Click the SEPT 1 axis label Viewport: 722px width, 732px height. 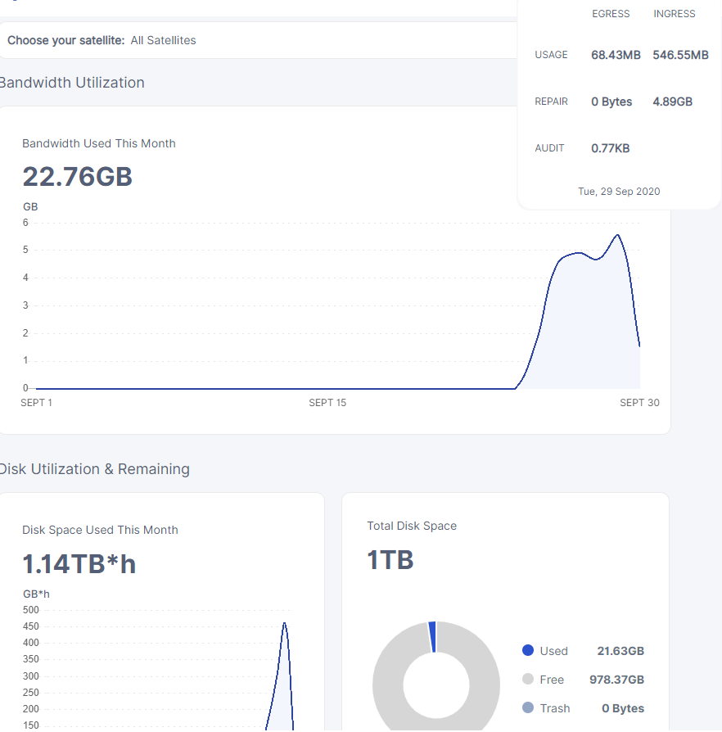[36, 403]
